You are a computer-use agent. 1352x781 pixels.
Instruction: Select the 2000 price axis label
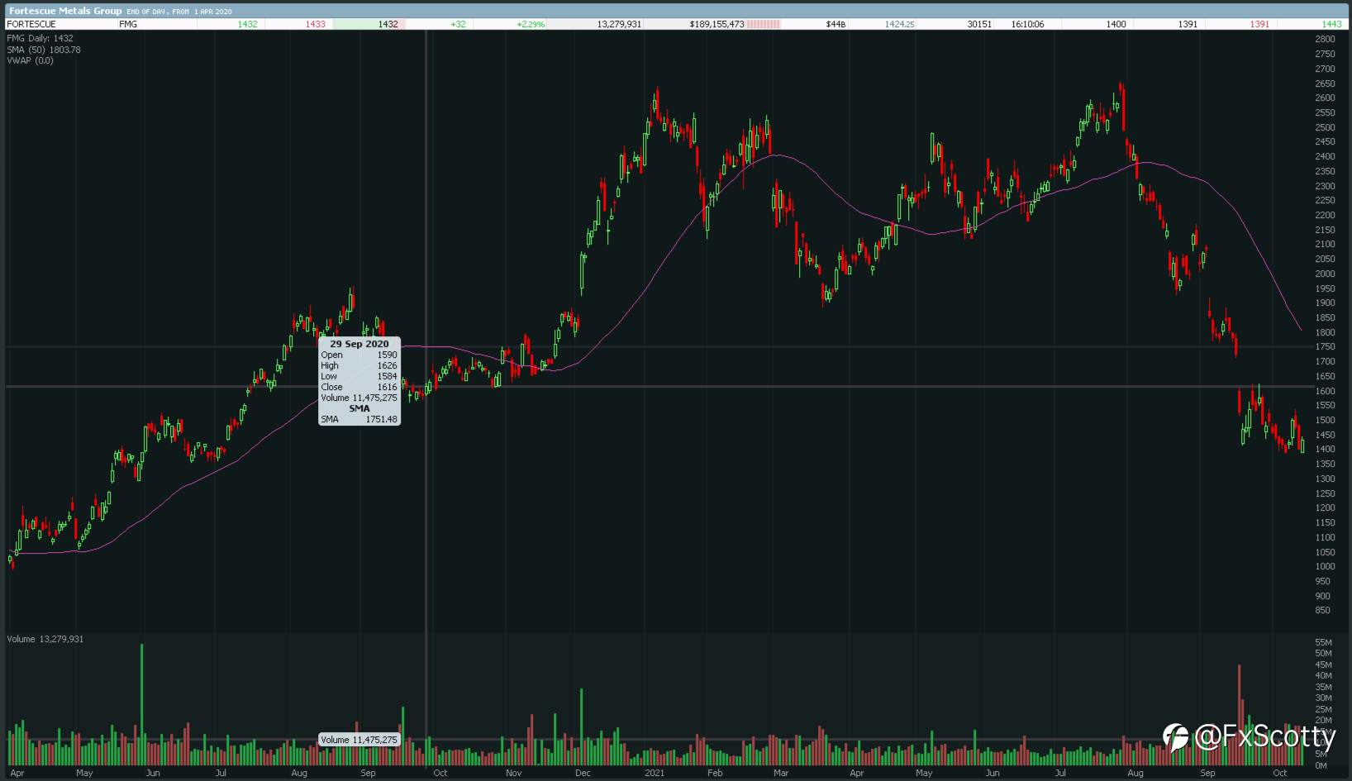pos(1325,274)
